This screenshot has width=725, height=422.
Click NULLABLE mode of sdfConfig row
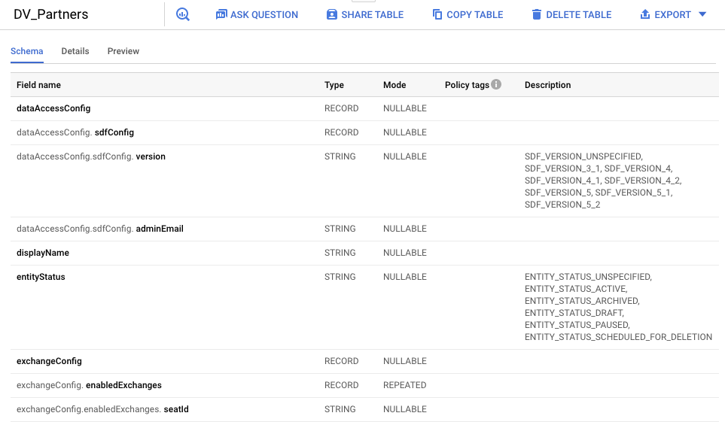[404, 132]
